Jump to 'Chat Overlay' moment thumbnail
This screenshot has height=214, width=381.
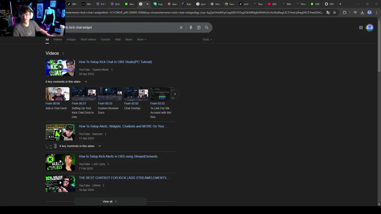click(136, 94)
